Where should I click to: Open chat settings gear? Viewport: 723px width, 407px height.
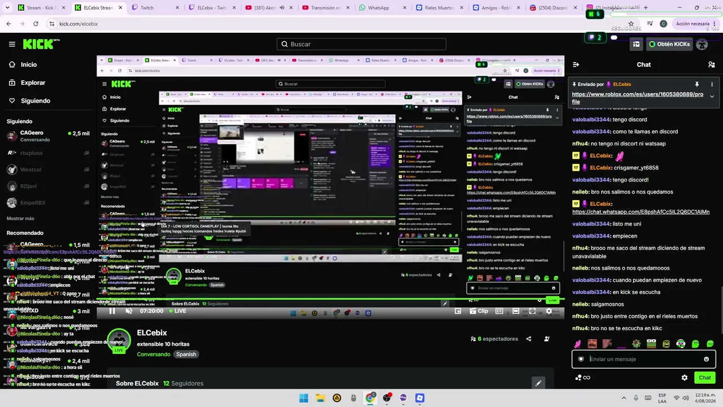point(685,378)
